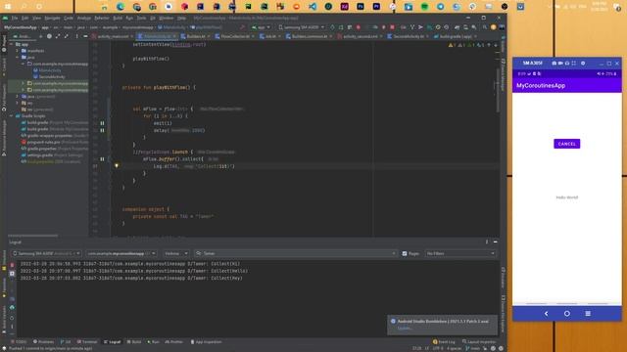Toggle the breakpoint on the emit(i) line

click(102, 123)
